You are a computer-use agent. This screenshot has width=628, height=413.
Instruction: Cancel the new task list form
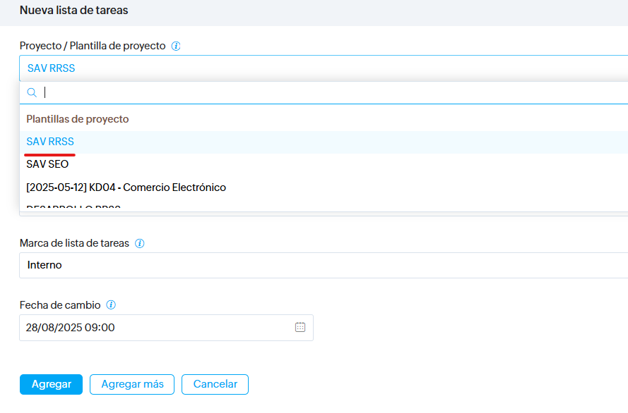(215, 384)
